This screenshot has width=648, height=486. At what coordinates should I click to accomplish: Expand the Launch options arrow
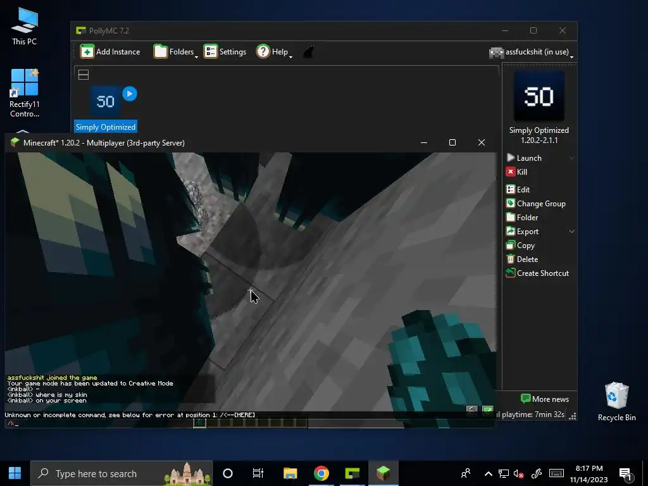[571, 158]
